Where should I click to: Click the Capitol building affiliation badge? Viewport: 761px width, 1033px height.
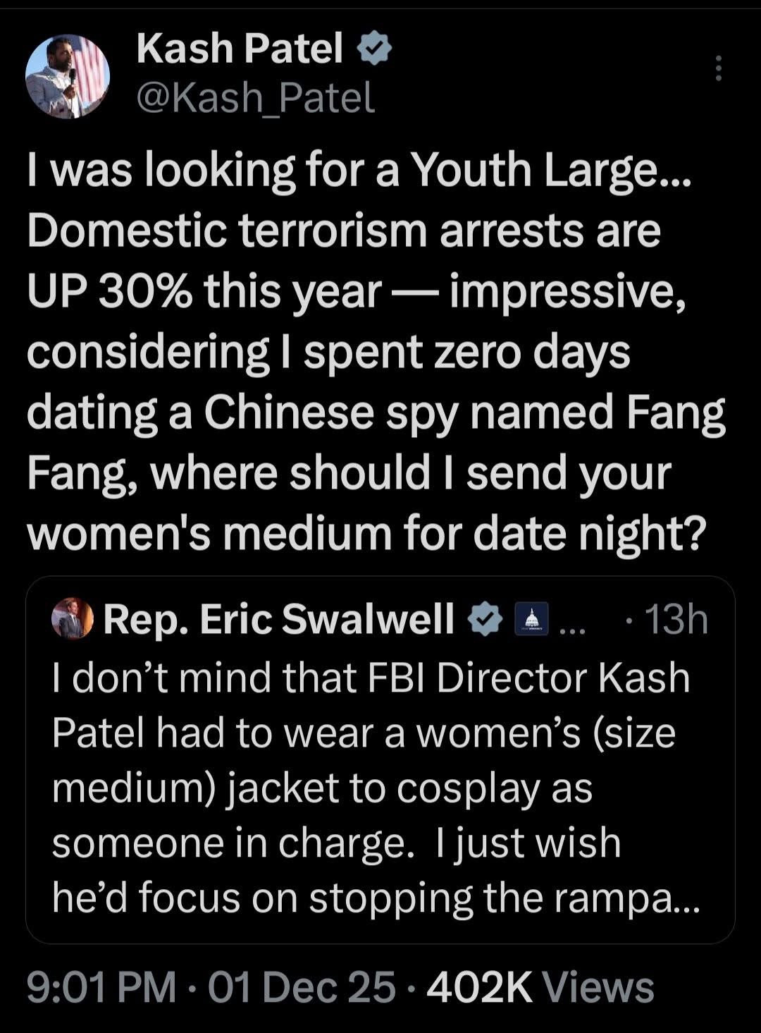click(531, 620)
